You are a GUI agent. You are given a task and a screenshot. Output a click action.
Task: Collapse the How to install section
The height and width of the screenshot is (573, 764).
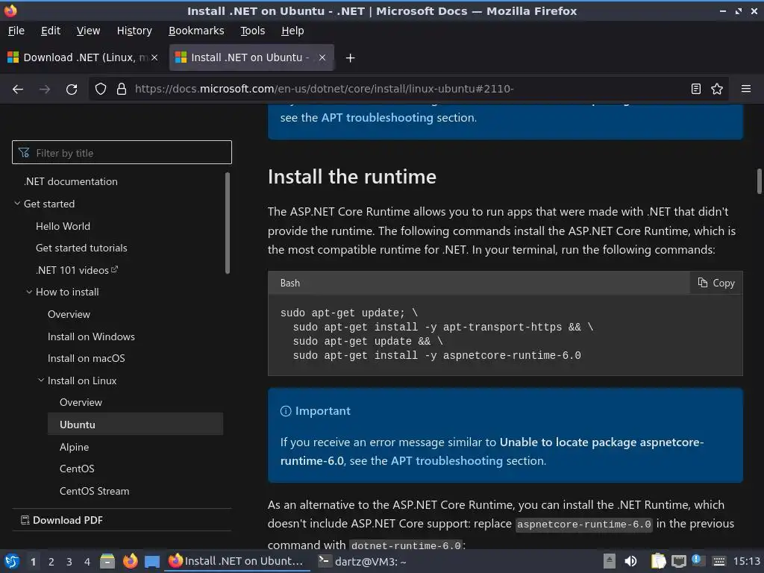point(29,292)
